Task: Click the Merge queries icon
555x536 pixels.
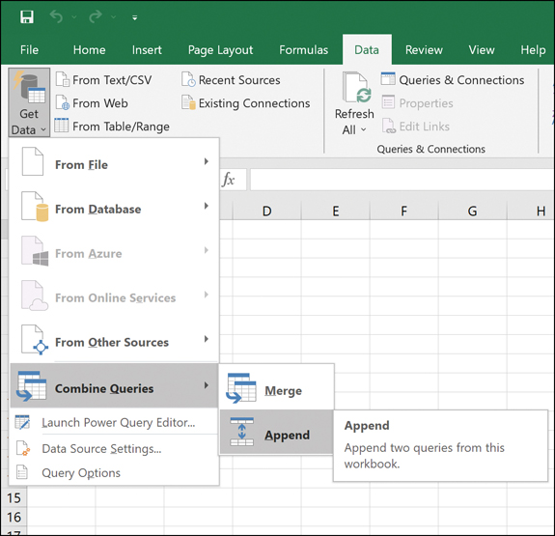Action: [x=241, y=388]
